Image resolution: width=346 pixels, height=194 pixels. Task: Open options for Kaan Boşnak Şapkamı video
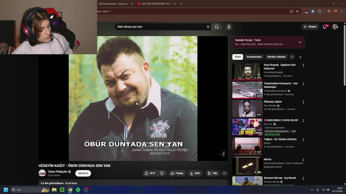303,65
